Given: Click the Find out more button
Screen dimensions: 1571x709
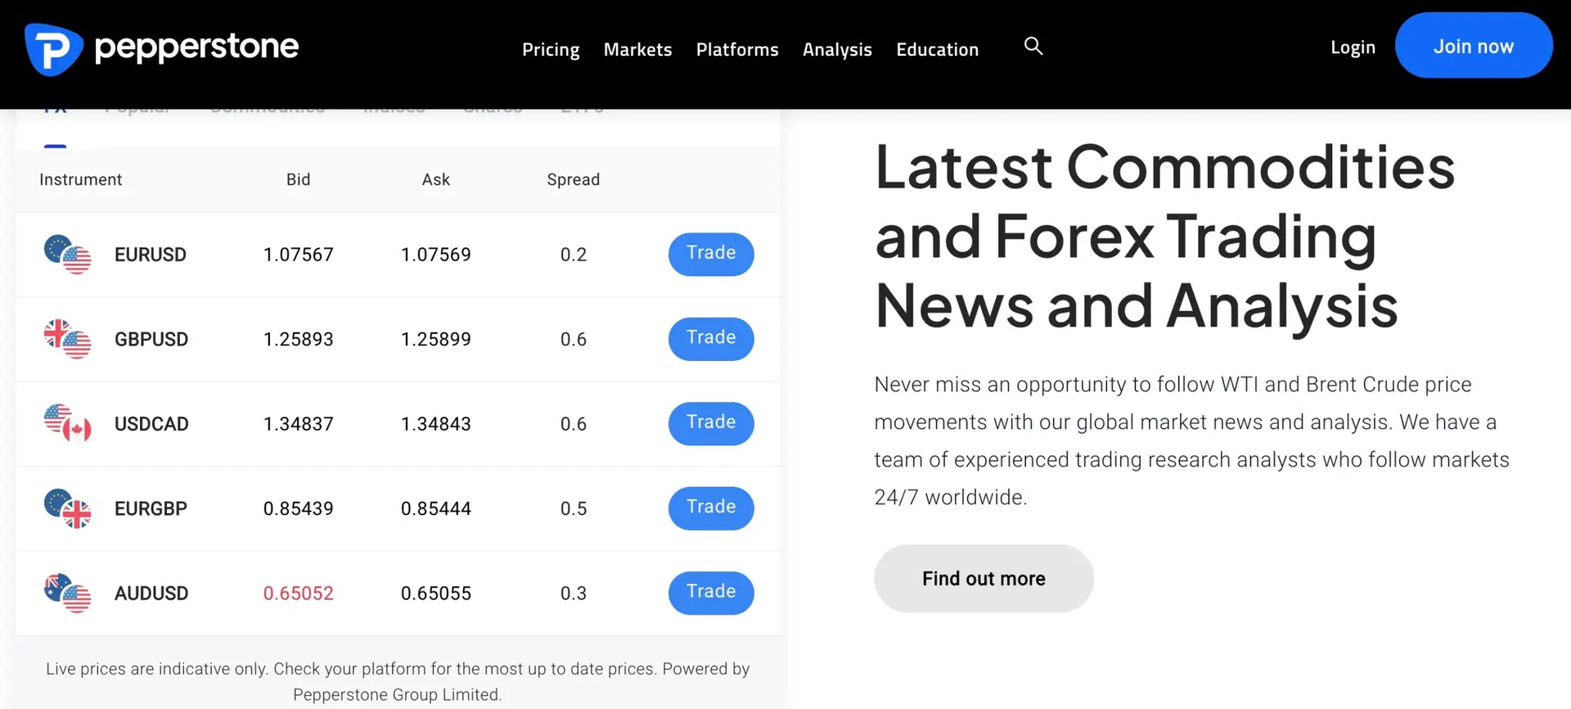Looking at the screenshot, I should point(984,579).
